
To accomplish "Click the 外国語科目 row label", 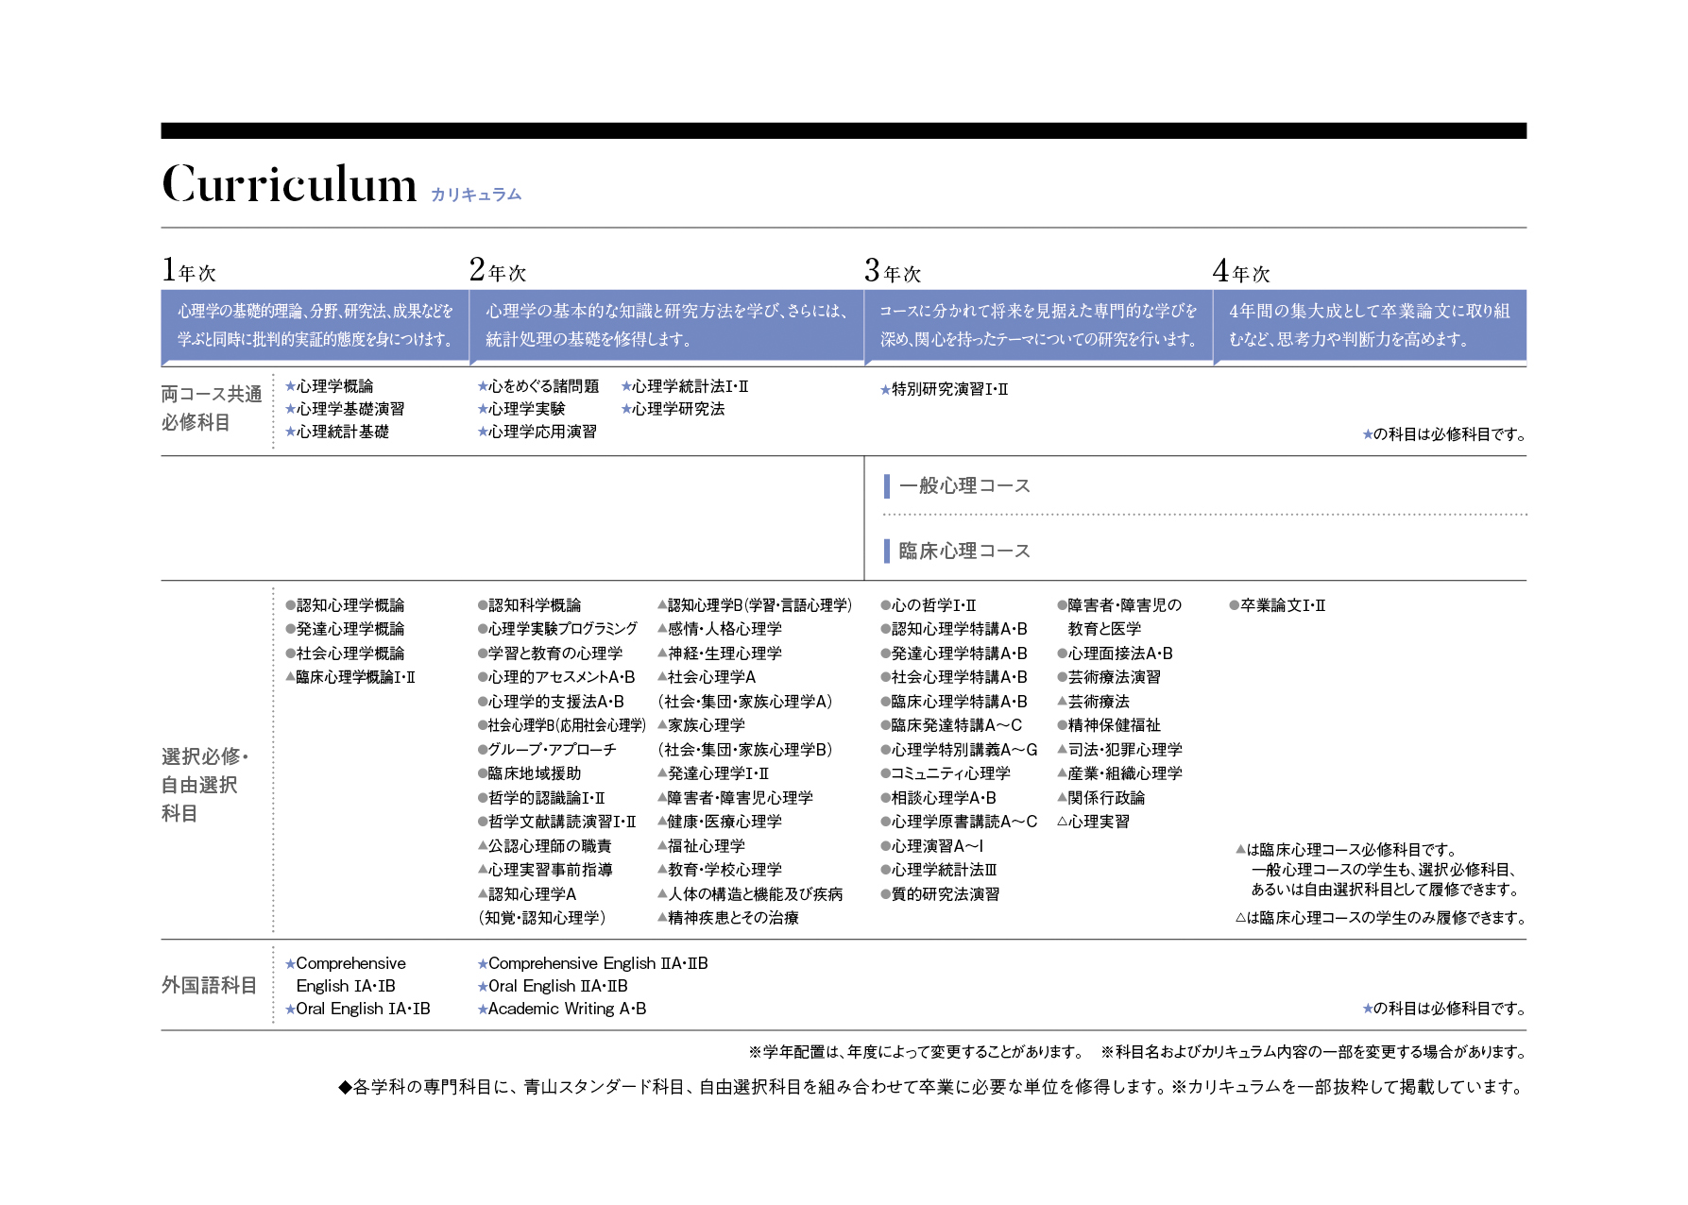I will click(x=209, y=986).
